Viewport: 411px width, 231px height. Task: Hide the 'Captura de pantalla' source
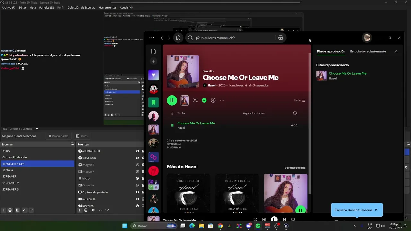point(137,192)
